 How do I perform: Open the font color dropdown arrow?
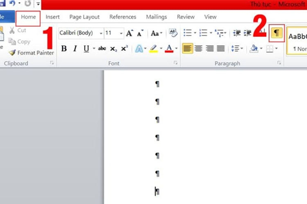pyautogui.click(x=176, y=49)
